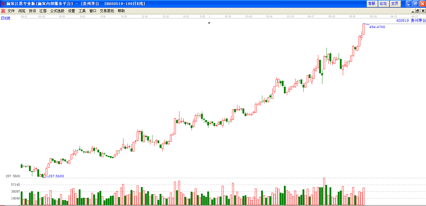This screenshot has height=206, width=426.
Task: Click the 57145 volume axis value
Action: coord(15,185)
